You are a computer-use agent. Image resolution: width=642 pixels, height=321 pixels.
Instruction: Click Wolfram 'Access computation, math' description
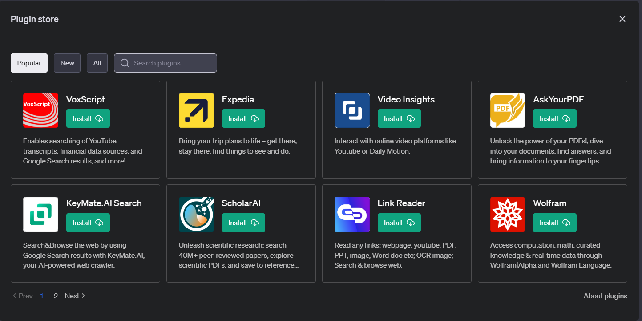551,255
